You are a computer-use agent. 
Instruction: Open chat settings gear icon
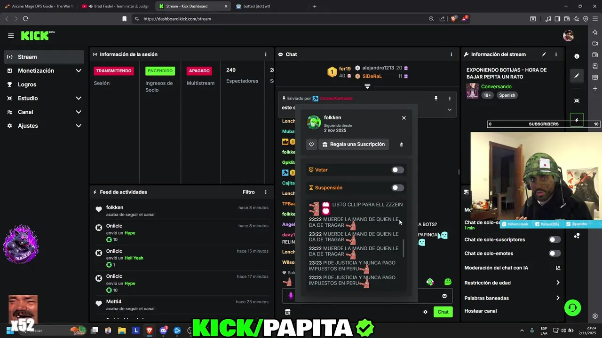(425, 312)
